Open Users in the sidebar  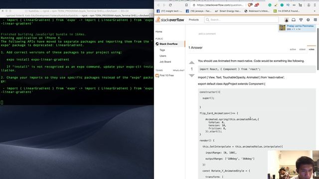pyautogui.click(x=163, y=56)
